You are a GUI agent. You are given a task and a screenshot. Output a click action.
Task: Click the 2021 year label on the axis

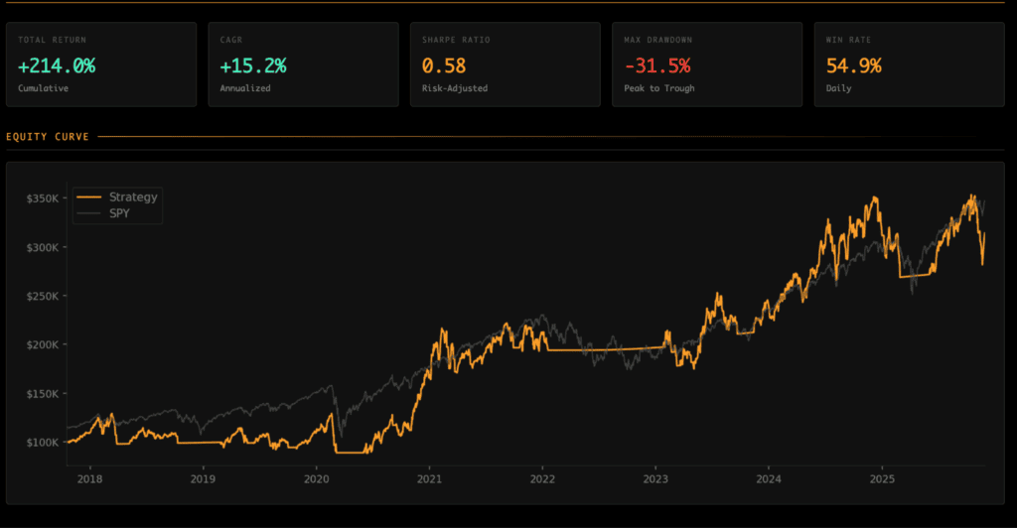click(x=429, y=477)
